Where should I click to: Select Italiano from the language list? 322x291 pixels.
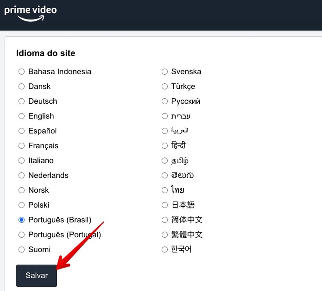pyautogui.click(x=22, y=161)
